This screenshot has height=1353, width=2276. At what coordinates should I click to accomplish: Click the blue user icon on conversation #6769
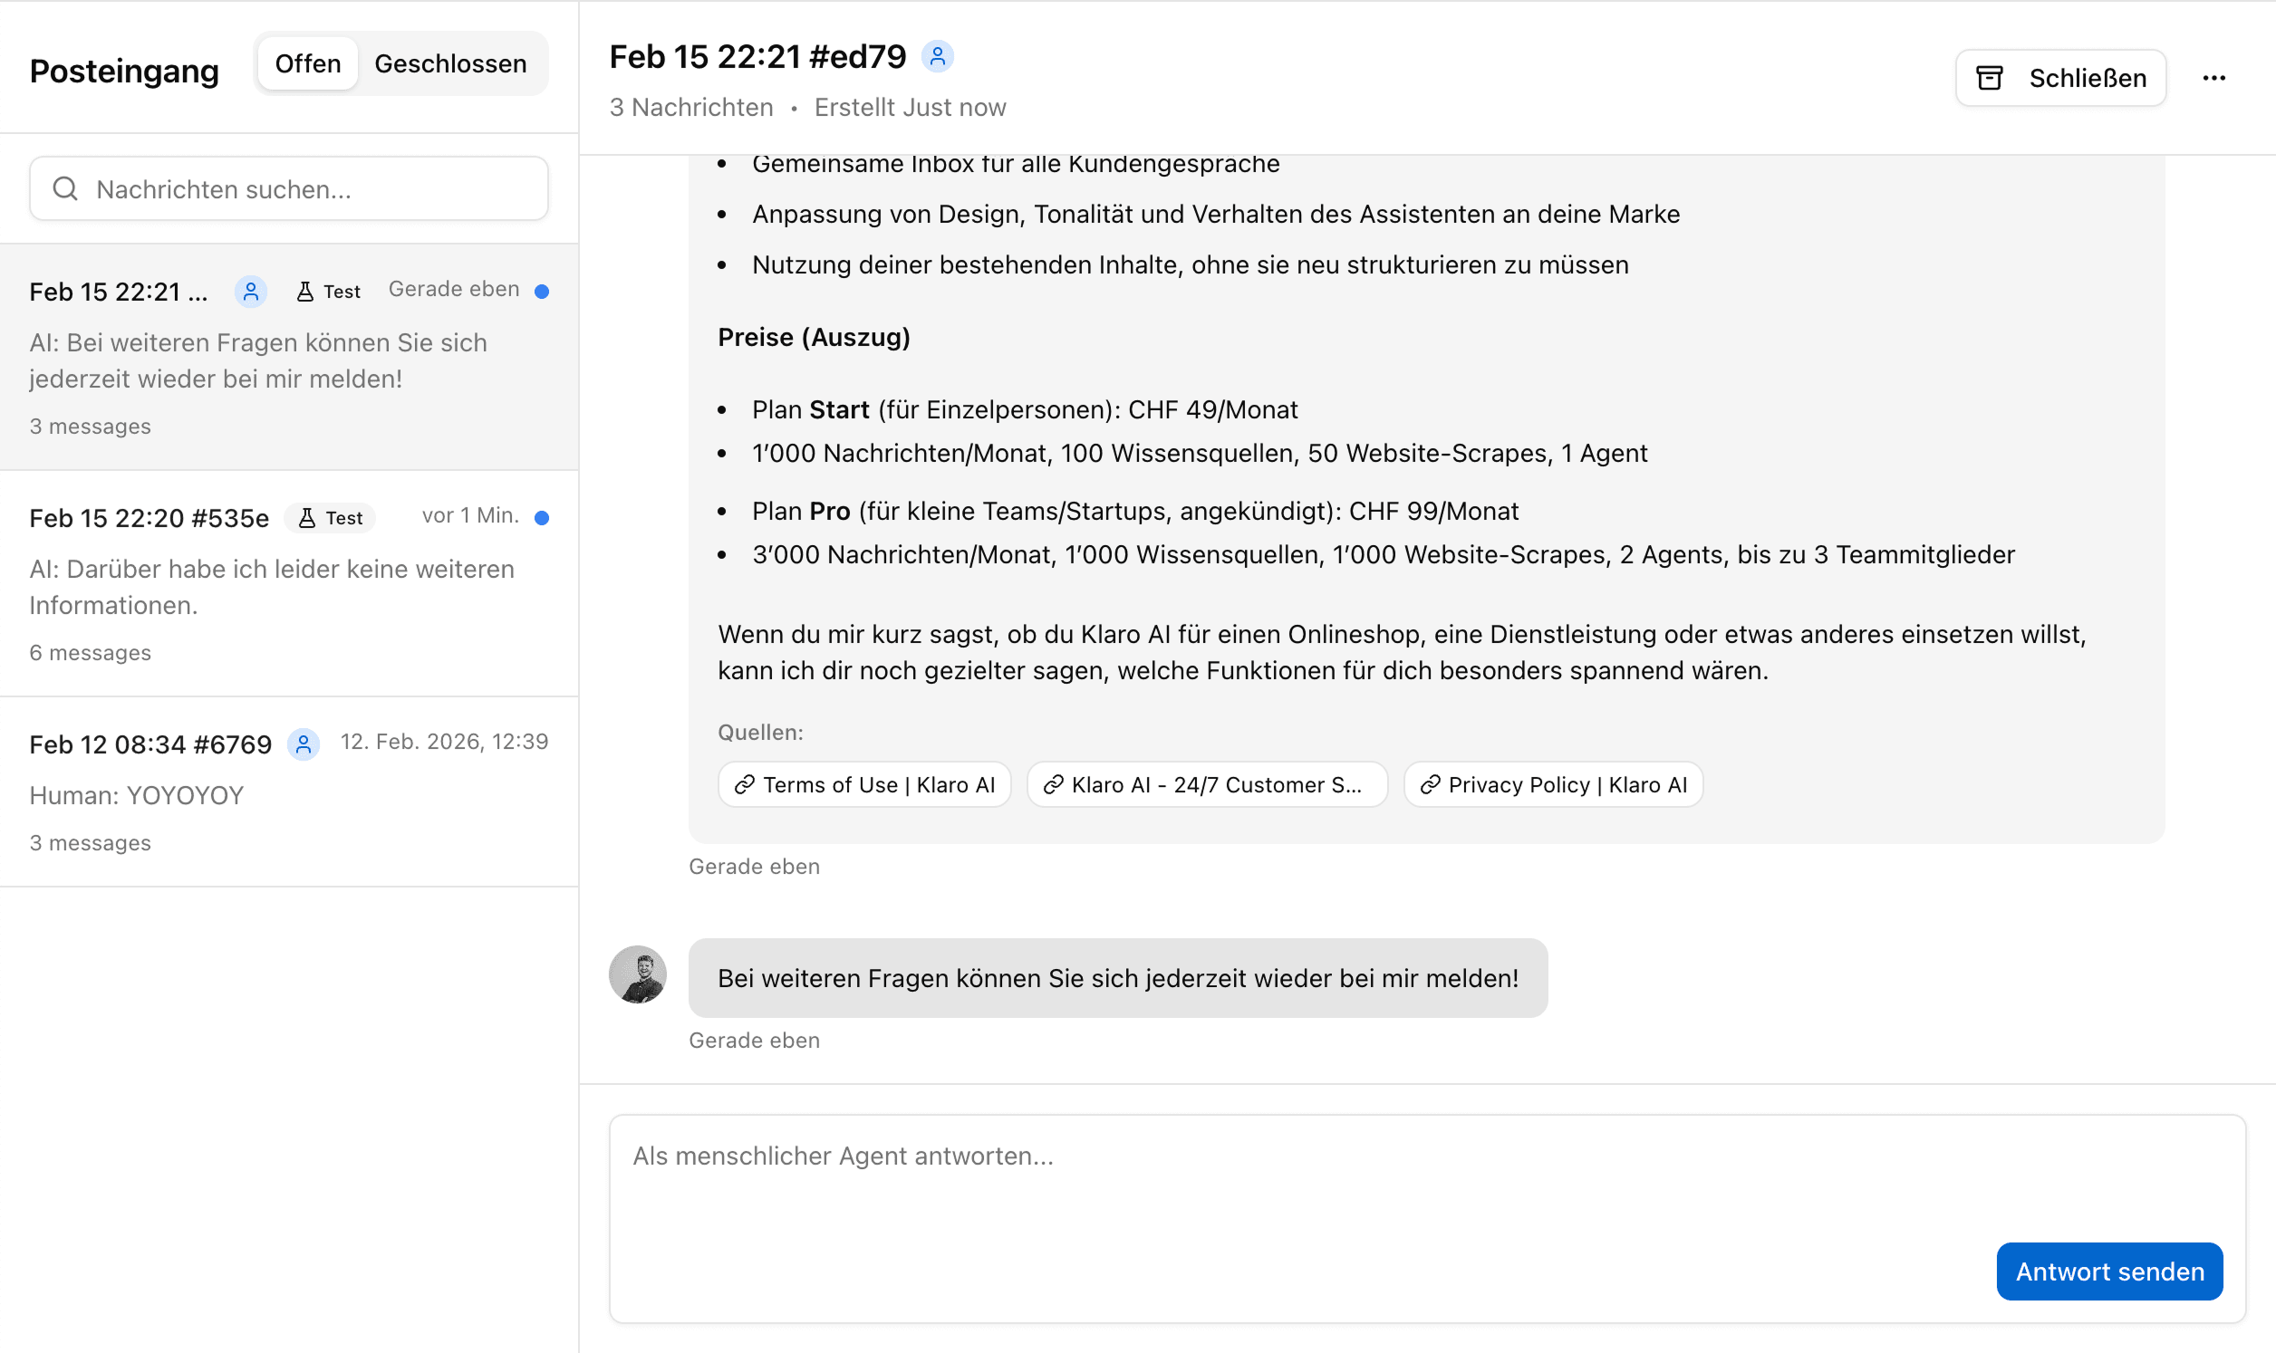pyautogui.click(x=304, y=744)
